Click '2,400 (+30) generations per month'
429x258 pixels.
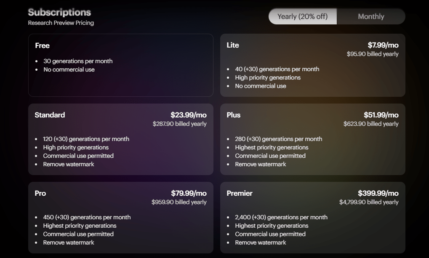click(x=281, y=217)
